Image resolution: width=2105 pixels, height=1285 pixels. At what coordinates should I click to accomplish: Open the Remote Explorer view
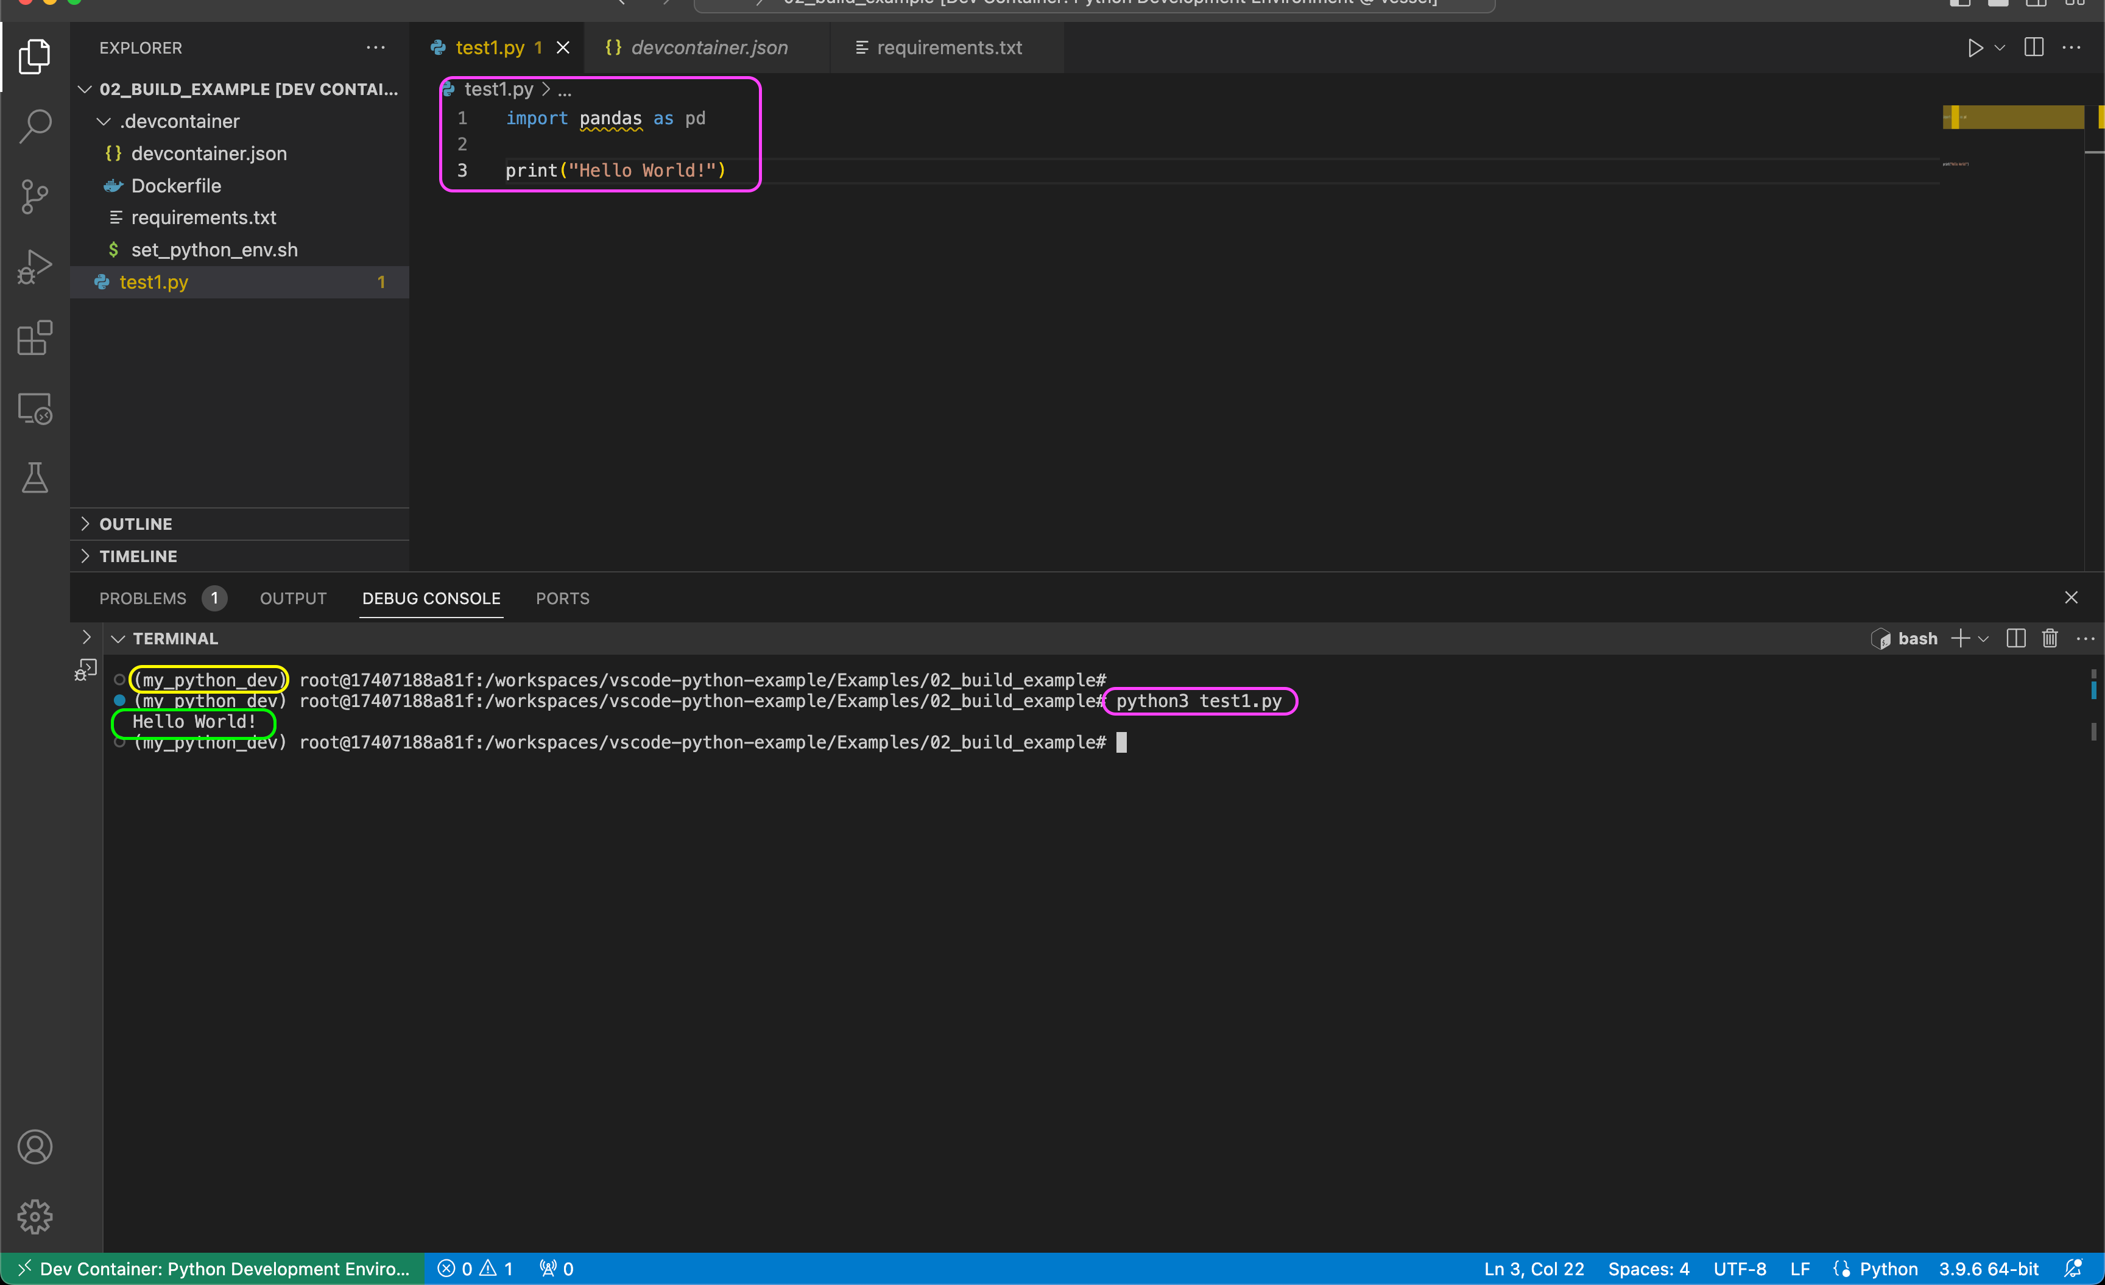coord(35,409)
